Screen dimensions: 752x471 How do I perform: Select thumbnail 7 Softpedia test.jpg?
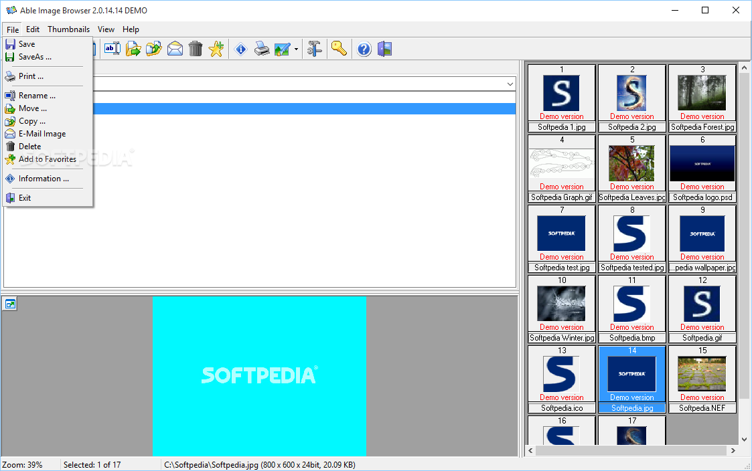(562, 239)
